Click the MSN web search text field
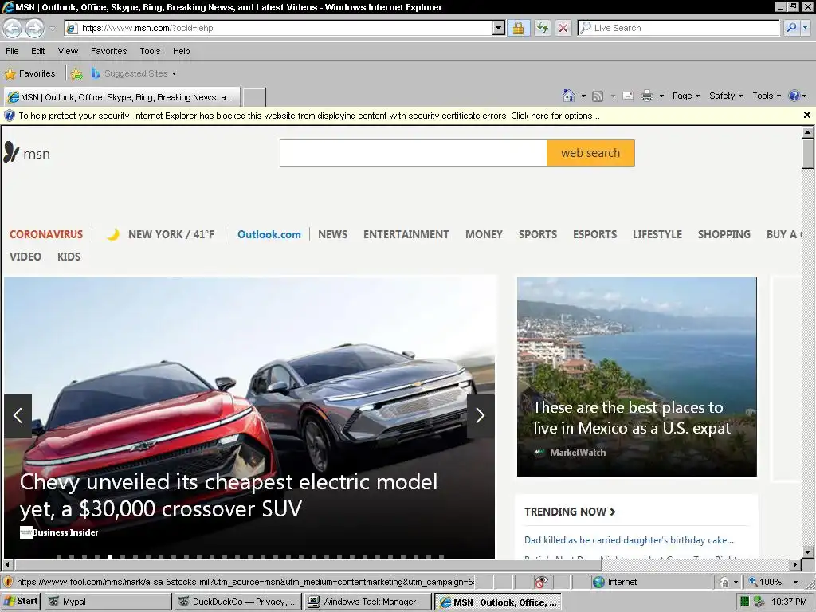Viewport: 816px width, 612px height. pos(414,153)
